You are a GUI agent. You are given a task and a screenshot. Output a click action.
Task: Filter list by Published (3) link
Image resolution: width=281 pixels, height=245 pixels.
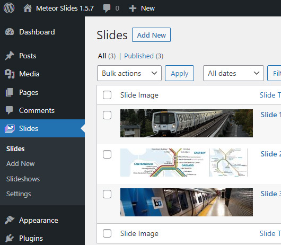point(144,56)
